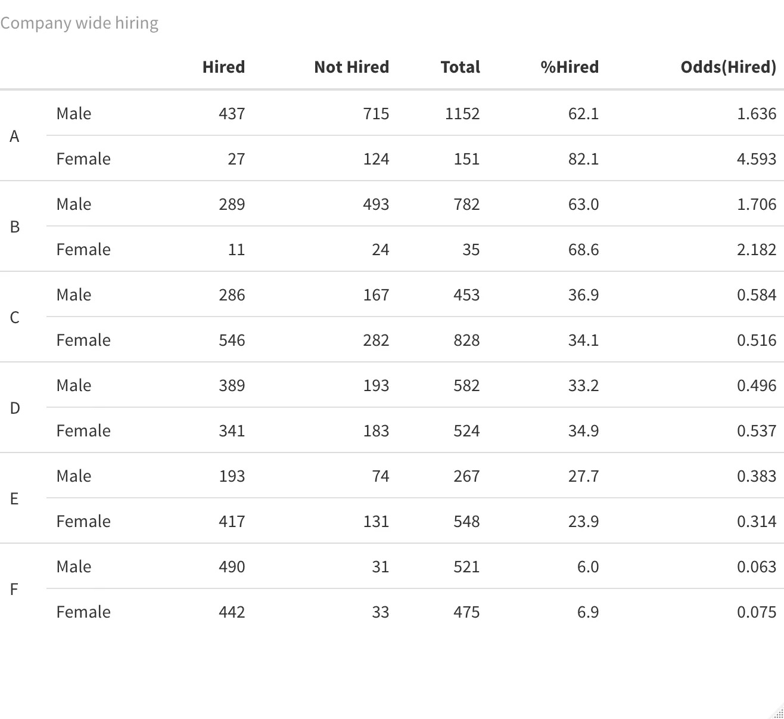Select the Female label in department C
The image size is (784, 719).
[x=83, y=340]
